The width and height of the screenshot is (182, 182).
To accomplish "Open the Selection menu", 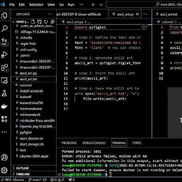I will pyautogui.click(x=36, y=5).
